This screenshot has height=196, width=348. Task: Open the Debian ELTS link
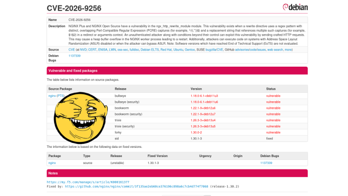click(150, 50)
